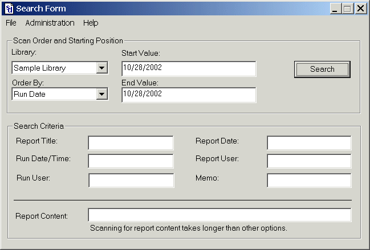Image resolution: width=370 pixels, height=250 pixels.
Task: Maximize the Search Form window
Action: pyautogui.click(x=348, y=9)
